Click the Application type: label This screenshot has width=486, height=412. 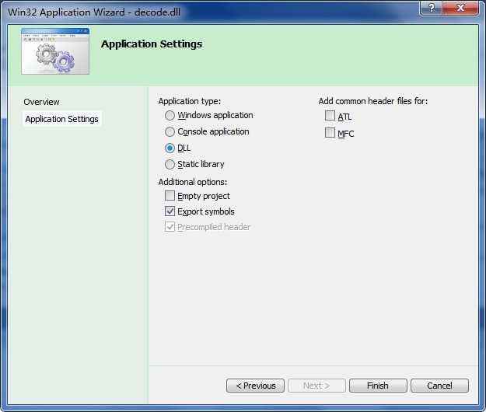[x=190, y=101]
